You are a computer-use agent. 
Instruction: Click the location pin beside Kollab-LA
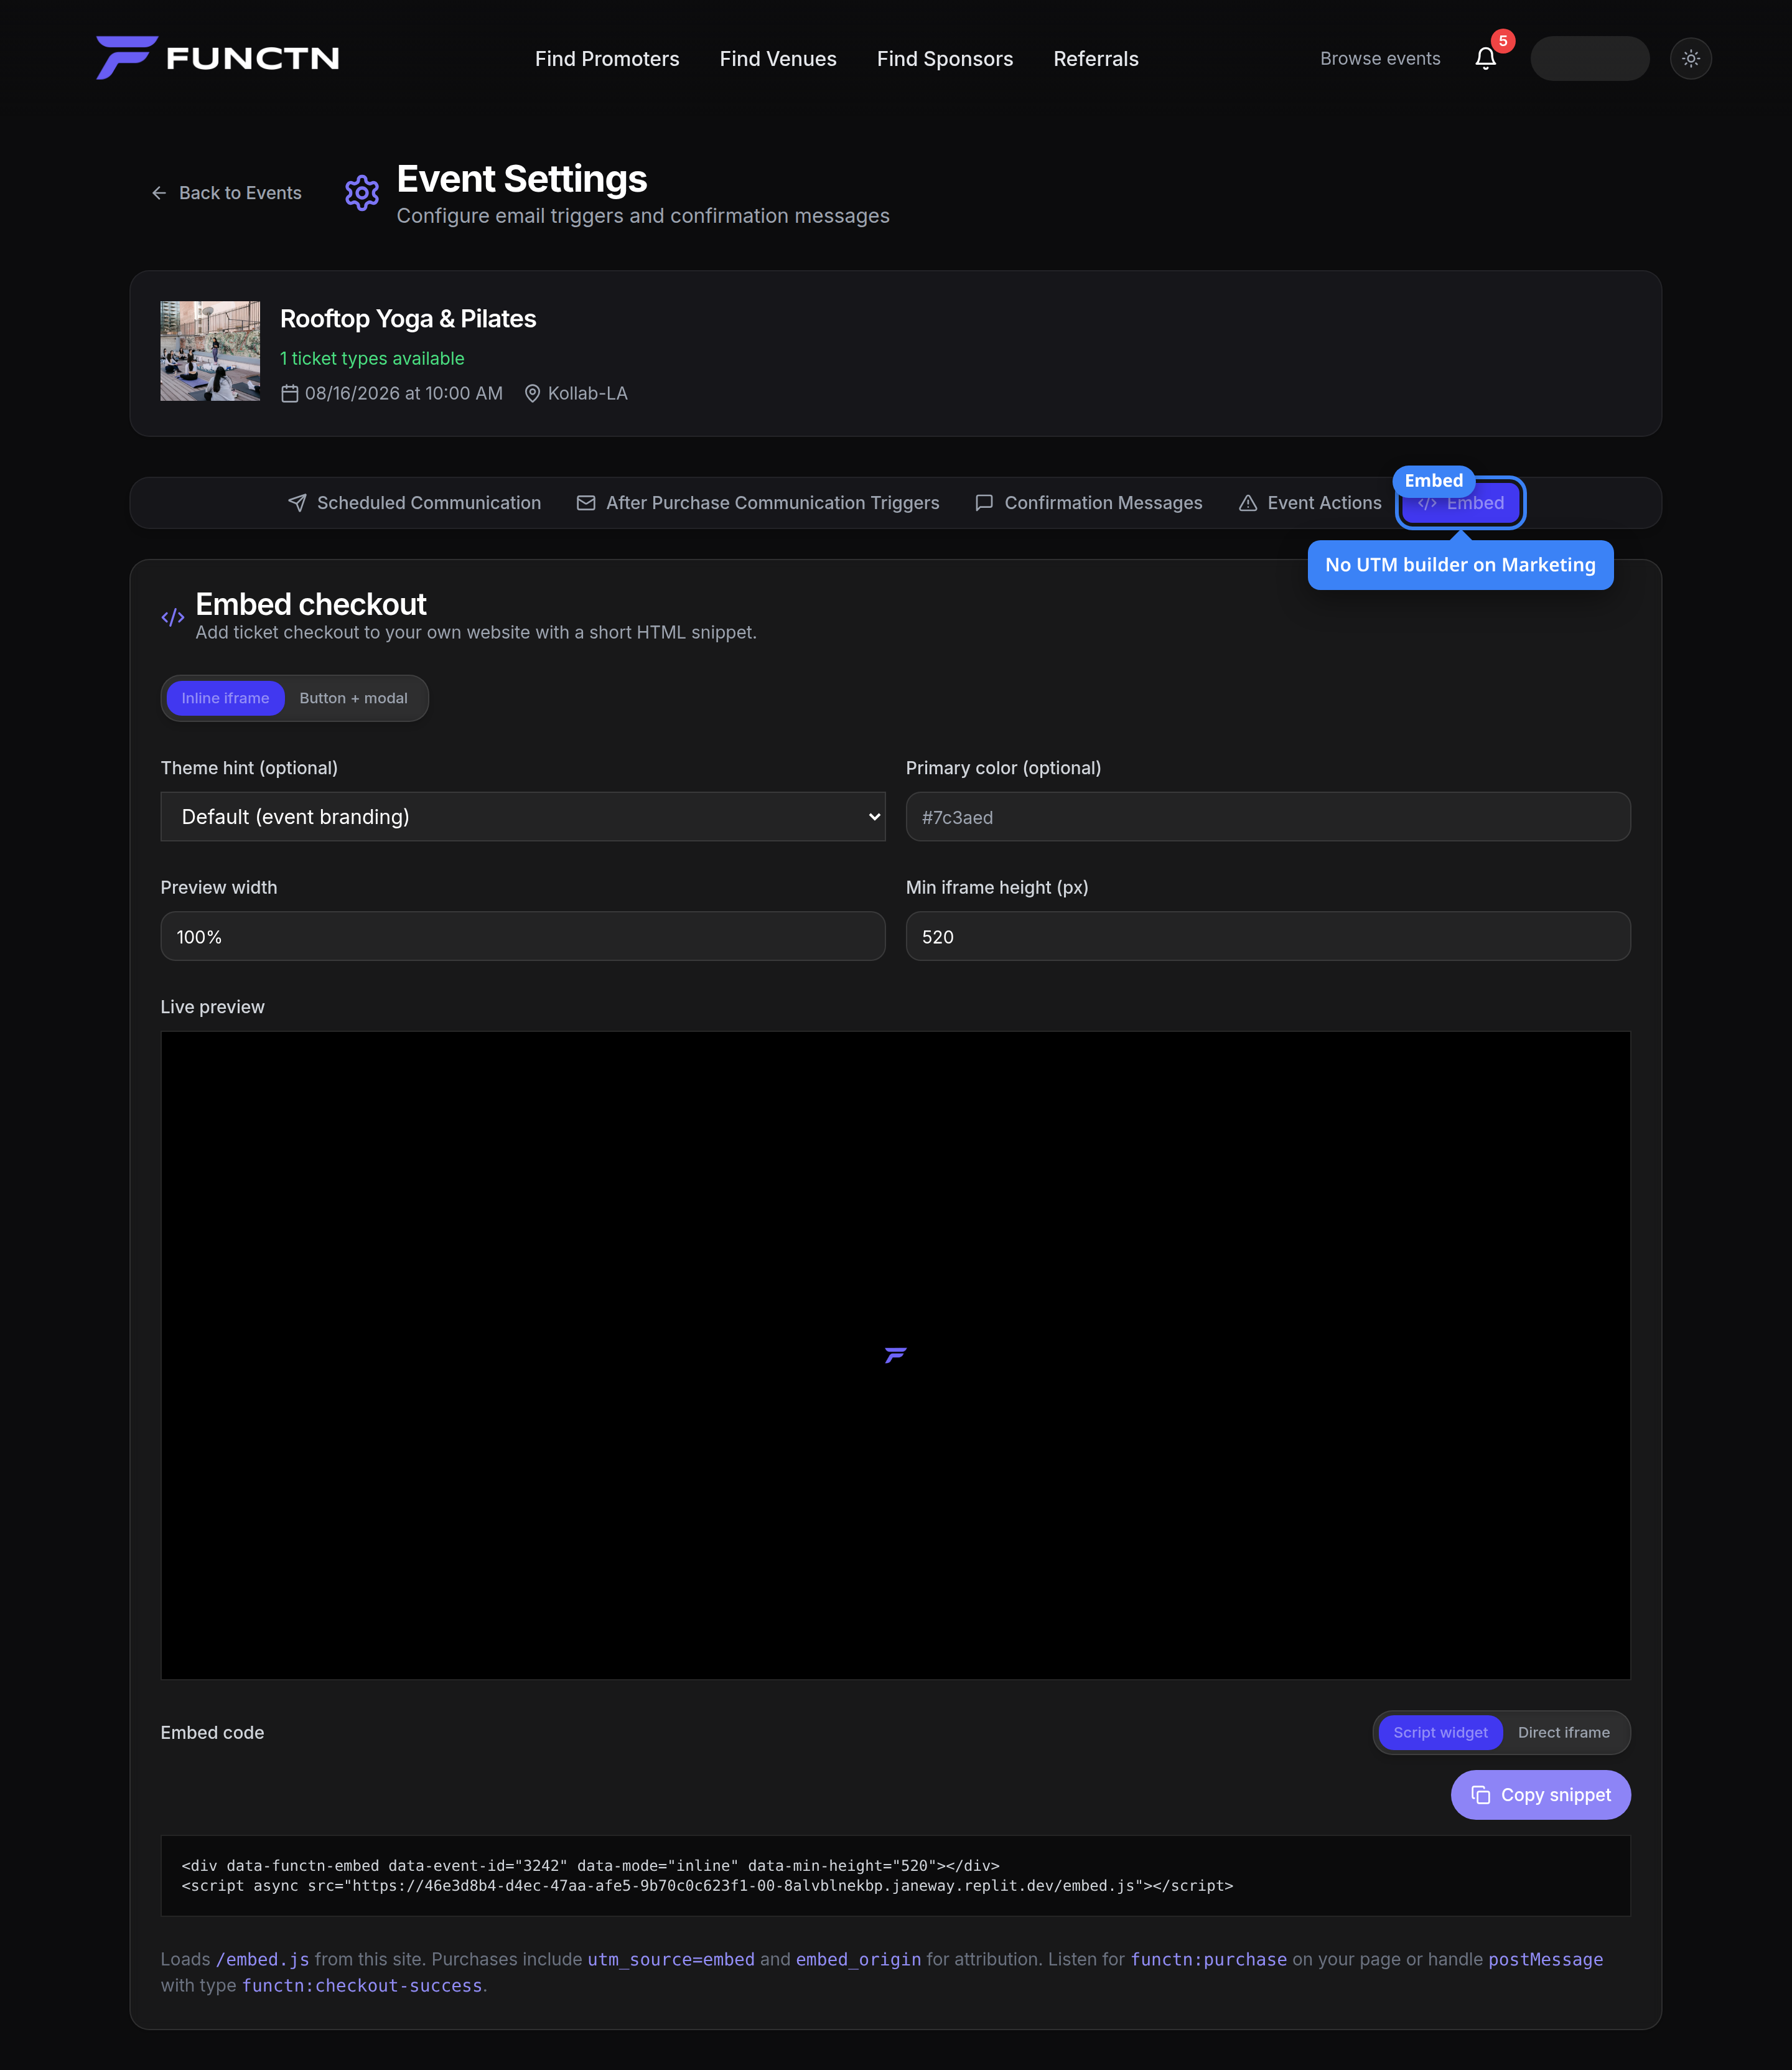532,394
